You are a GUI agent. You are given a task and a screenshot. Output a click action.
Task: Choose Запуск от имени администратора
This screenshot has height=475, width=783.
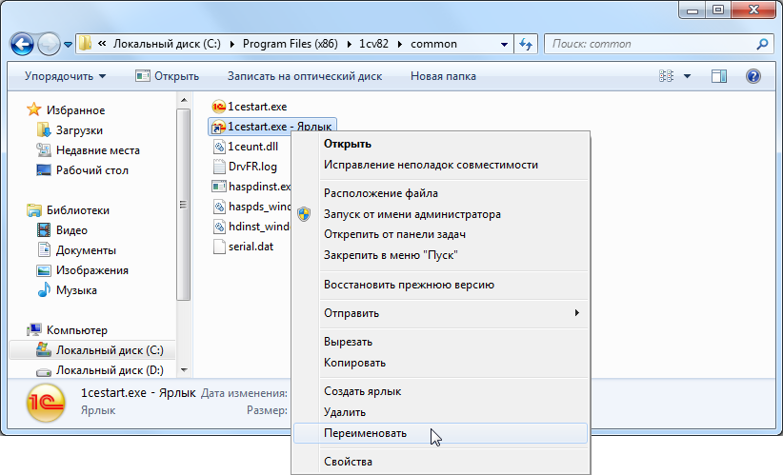pyautogui.click(x=412, y=214)
